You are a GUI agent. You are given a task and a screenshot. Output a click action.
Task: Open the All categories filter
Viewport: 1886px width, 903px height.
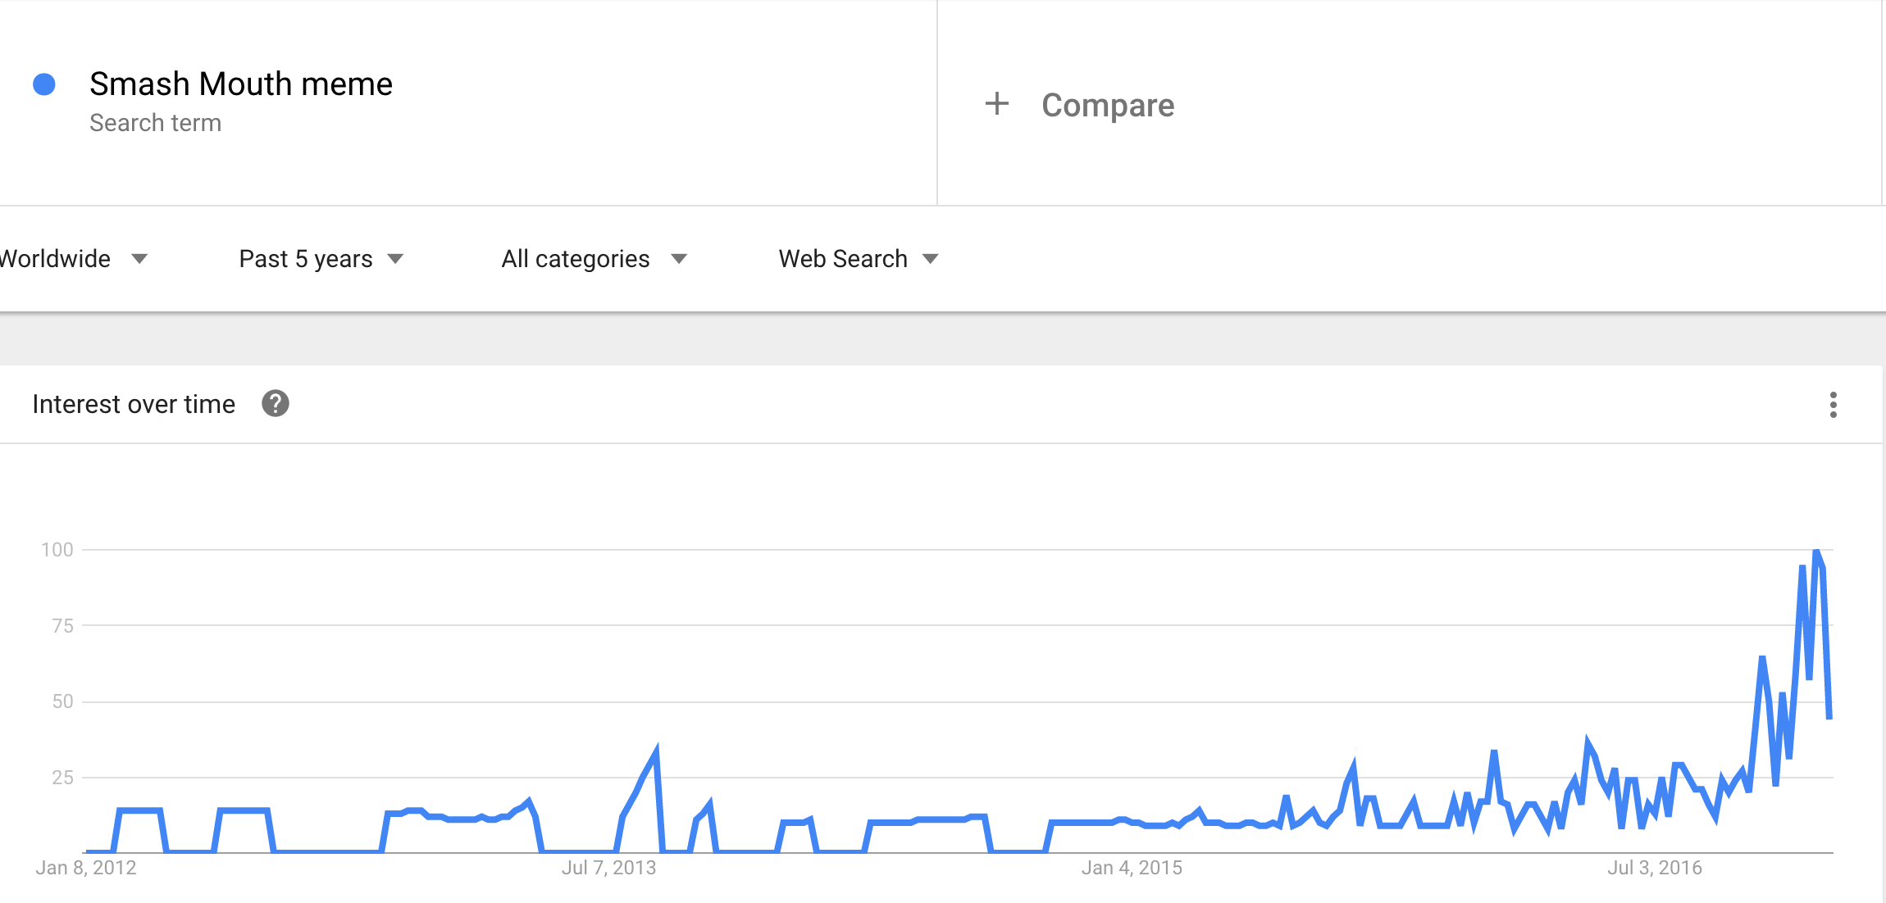pyautogui.click(x=575, y=259)
